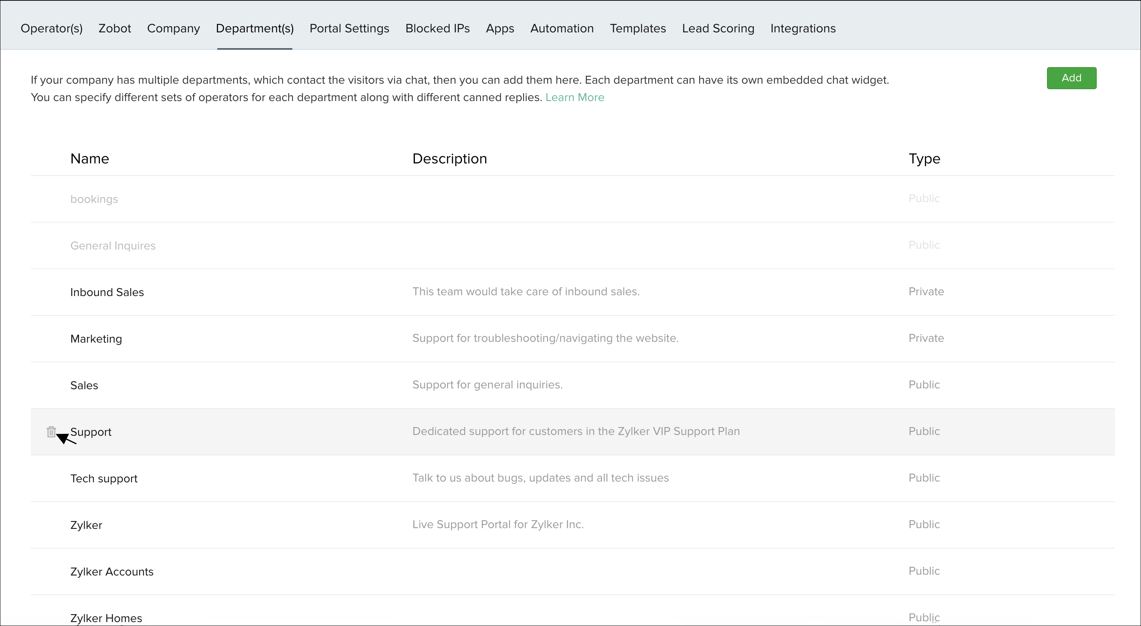Follow the Learn More link
1141x626 pixels.
(574, 97)
